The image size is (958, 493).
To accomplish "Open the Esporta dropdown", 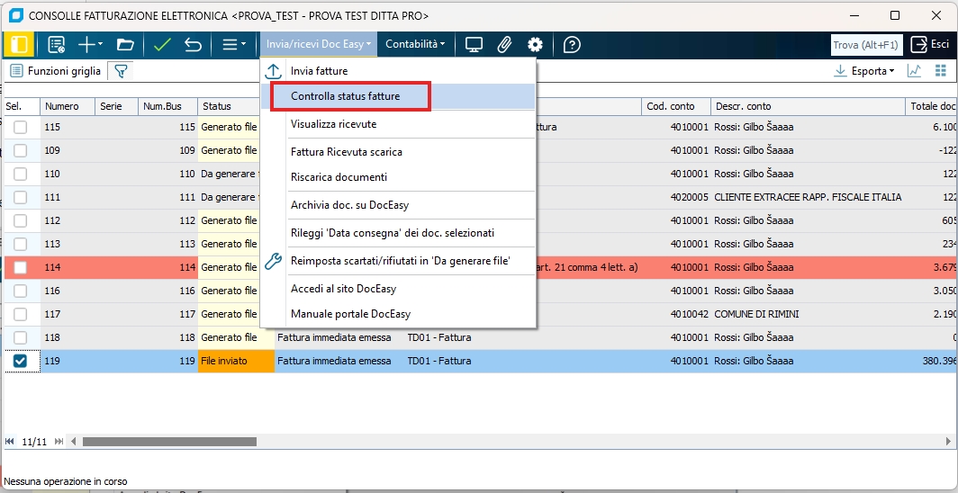I will point(864,70).
